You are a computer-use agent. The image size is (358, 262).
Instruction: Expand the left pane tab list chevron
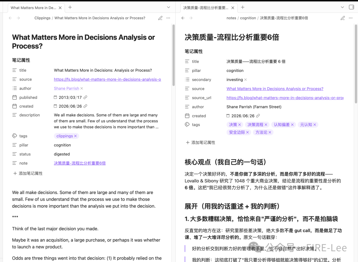coord(168,7)
